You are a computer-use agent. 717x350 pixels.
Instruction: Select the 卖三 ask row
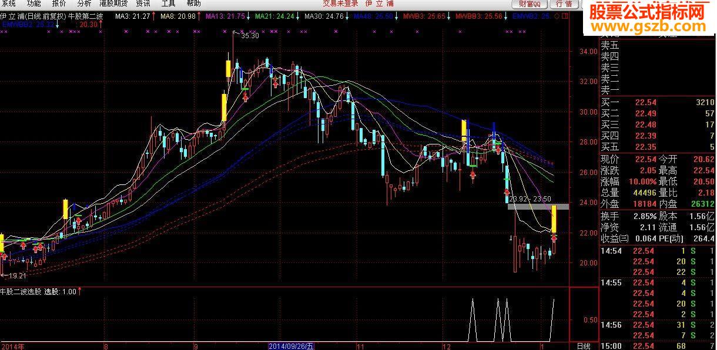click(x=658, y=68)
